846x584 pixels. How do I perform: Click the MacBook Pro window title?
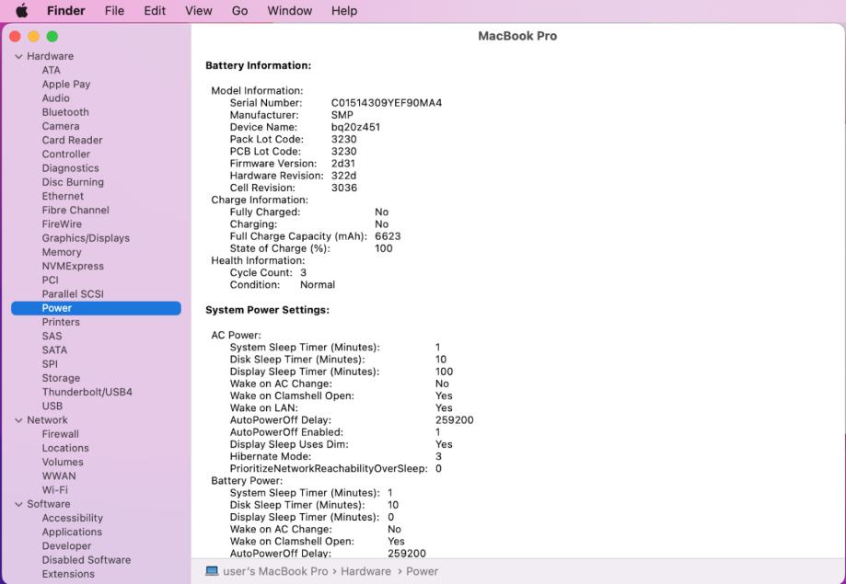tap(517, 36)
